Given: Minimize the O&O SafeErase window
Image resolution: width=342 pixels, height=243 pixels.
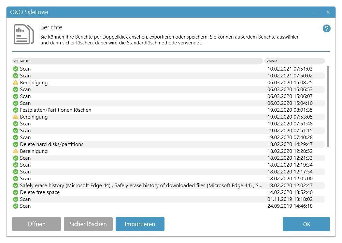Looking at the screenshot, I should (x=314, y=12).
